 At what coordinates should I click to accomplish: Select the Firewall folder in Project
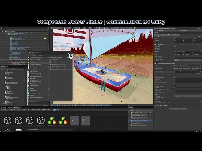point(8,92)
